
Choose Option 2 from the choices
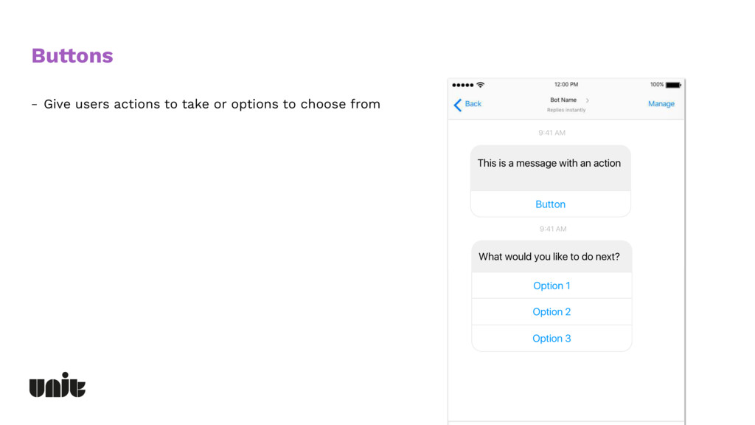[x=552, y=312]
